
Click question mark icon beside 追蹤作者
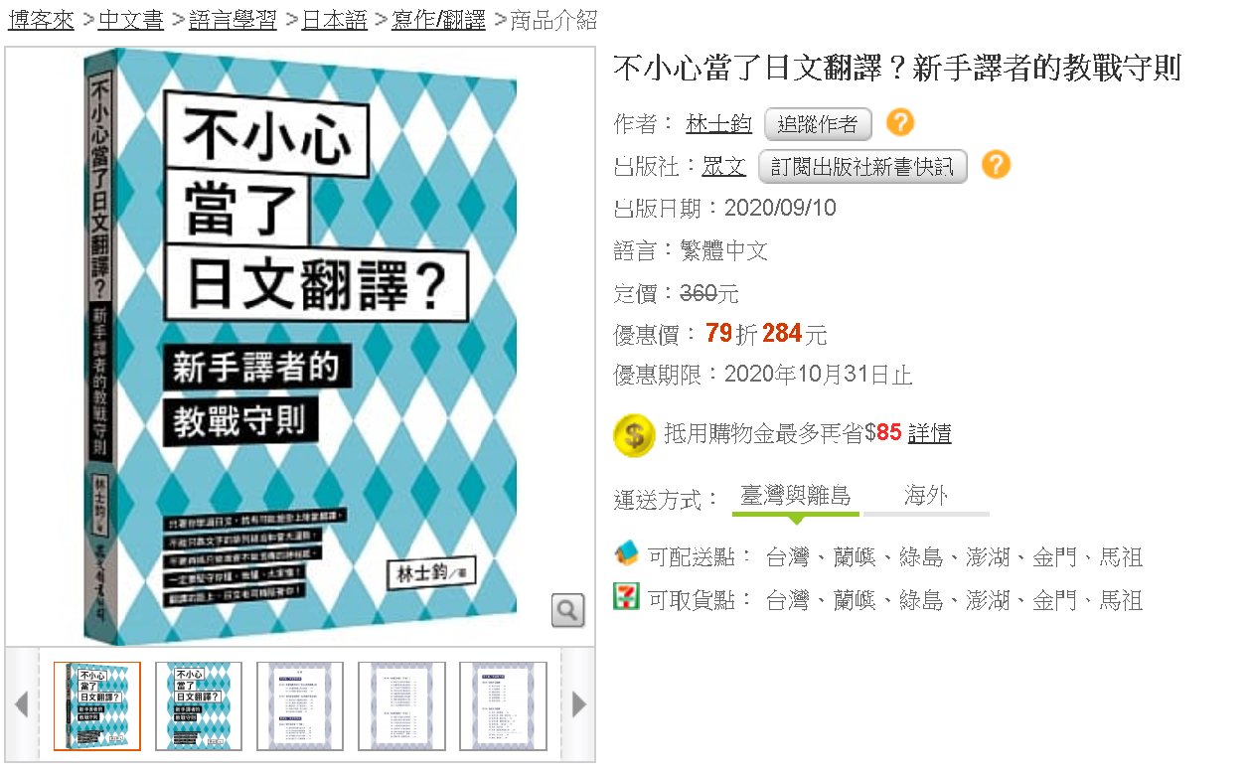coord(900,123)
